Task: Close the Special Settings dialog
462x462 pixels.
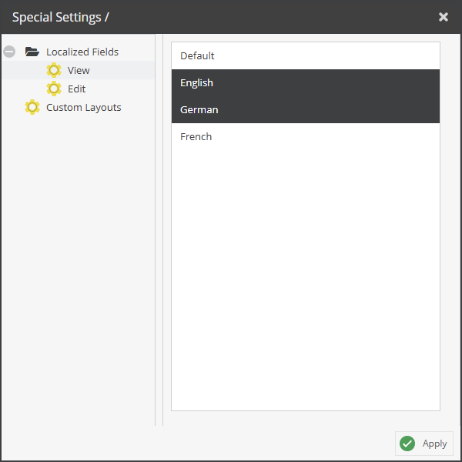Action: (x=444, y=17)
